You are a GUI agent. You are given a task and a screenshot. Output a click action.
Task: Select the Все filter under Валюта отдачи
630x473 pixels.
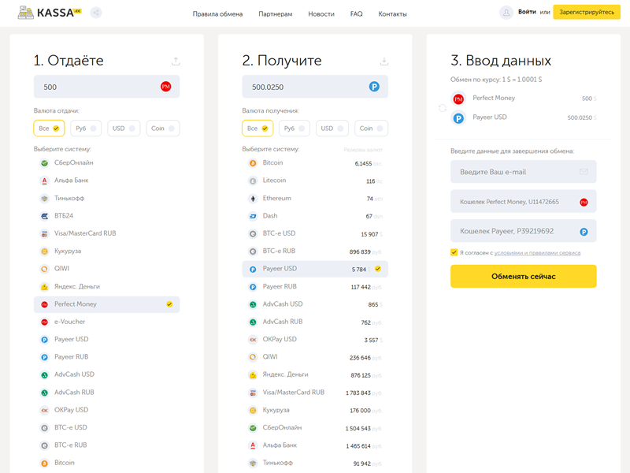pyautogui.click(x=49, y=128)
